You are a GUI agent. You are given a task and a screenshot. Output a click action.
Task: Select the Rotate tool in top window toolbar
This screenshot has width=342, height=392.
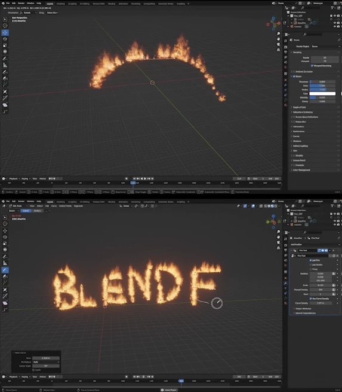tap(5, 39)
